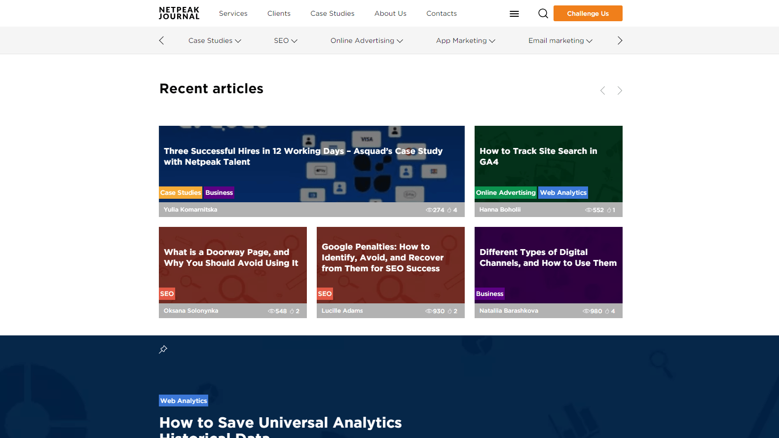Open Three Successful Hires Asquad article

pyautogui.click(x=303, y=156)
